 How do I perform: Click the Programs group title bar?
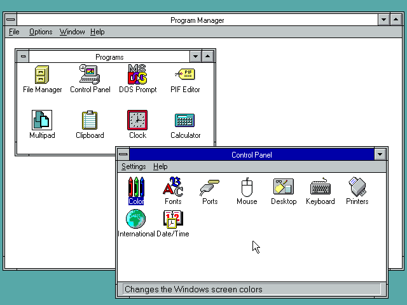click(109, 57)
